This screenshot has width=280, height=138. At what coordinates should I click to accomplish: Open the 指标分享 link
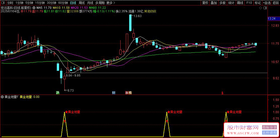[269, 127]
